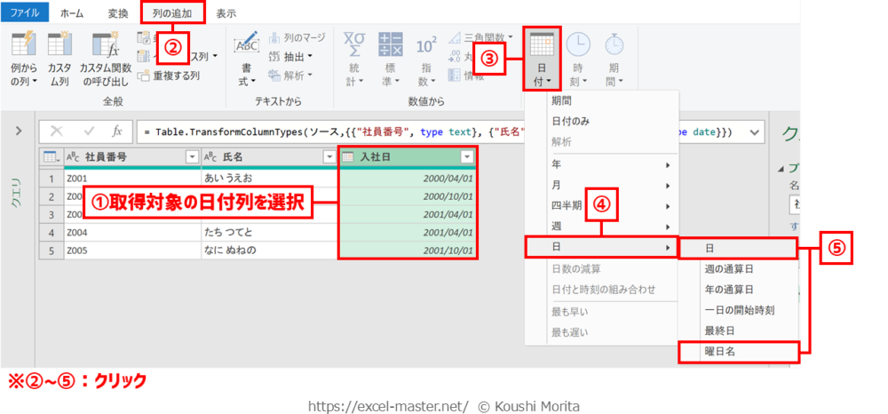Select 日付のみ in the date menu
Screen dimensions: 888x414
(570, 121)
